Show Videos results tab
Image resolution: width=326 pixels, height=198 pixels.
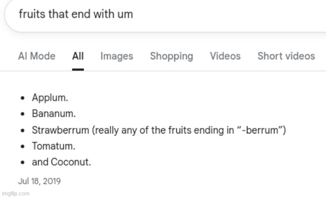point(225,56)
